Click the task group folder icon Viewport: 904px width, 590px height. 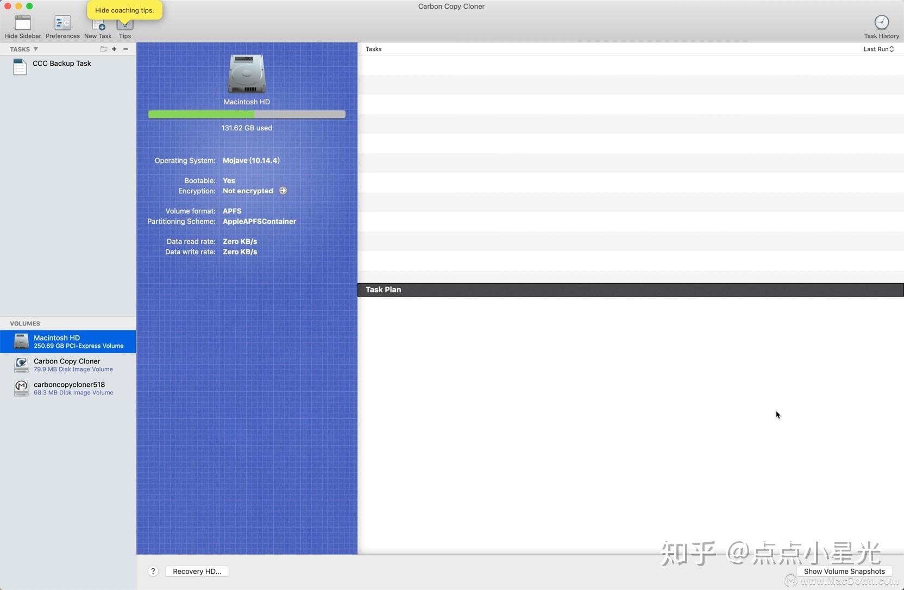[x=103, y=49]
